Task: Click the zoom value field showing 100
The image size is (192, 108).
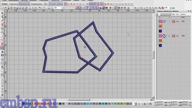Action: pos(57,8)
